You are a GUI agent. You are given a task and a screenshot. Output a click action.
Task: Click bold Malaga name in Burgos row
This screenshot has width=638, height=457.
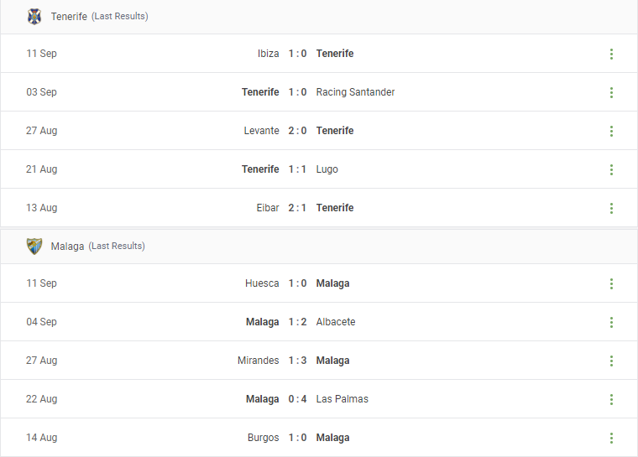click(332, 438)
